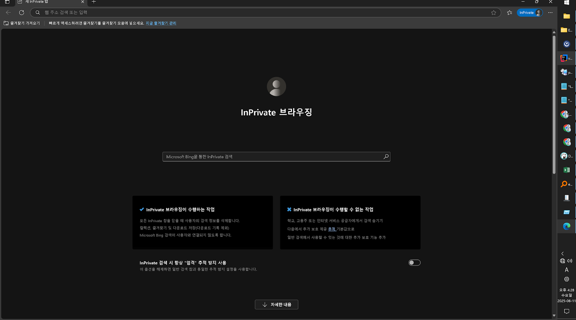Screen dimensions: 576x320
Task: Open the favorites list icon
Action: pyautogui.click(x=509, y=13)
